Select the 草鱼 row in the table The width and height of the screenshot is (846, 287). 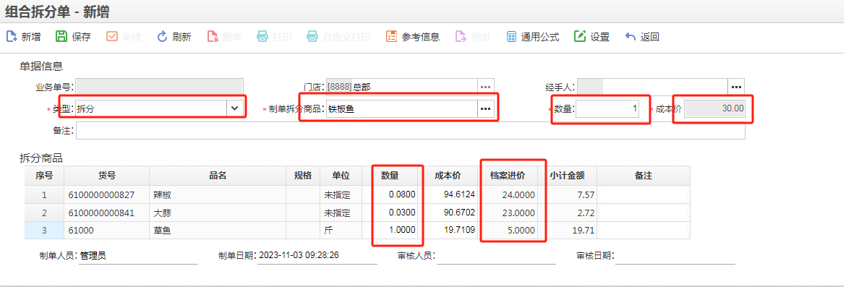[x=357, y=231]
